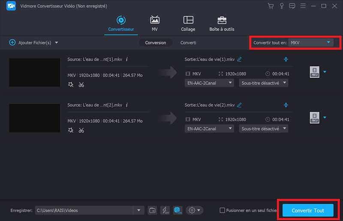
Task: Open the effects wand for first video
Action: click(x=71, y=85)
